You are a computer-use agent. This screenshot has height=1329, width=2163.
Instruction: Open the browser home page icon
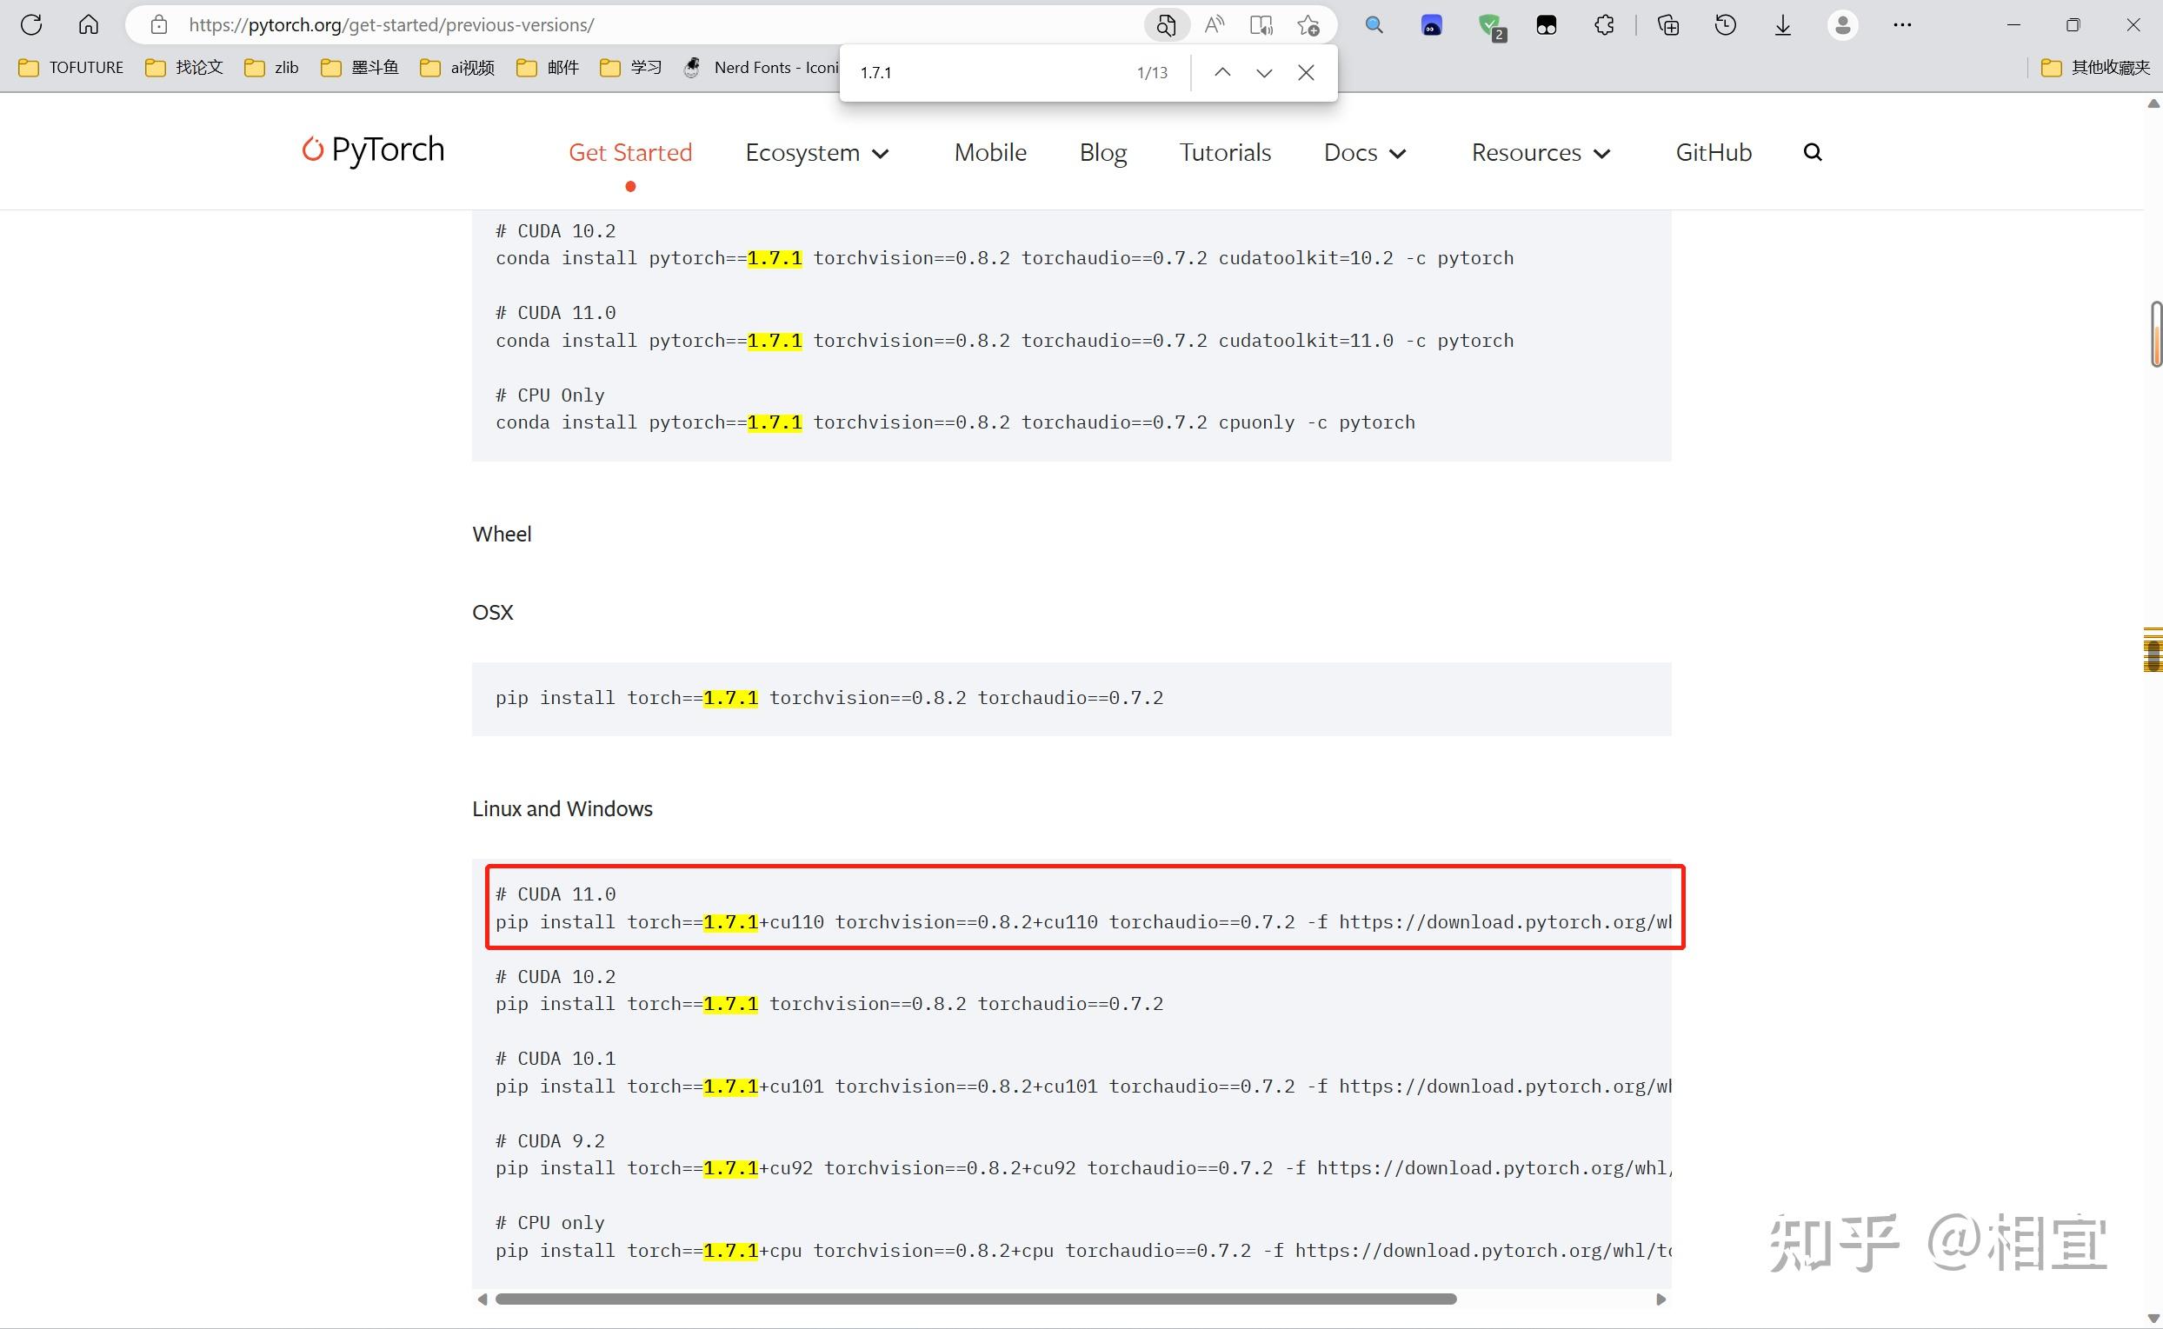coord(89,24)
